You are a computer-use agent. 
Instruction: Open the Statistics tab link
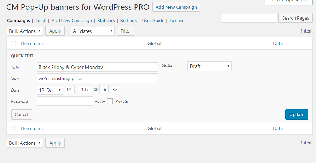(x=106, y=21)
